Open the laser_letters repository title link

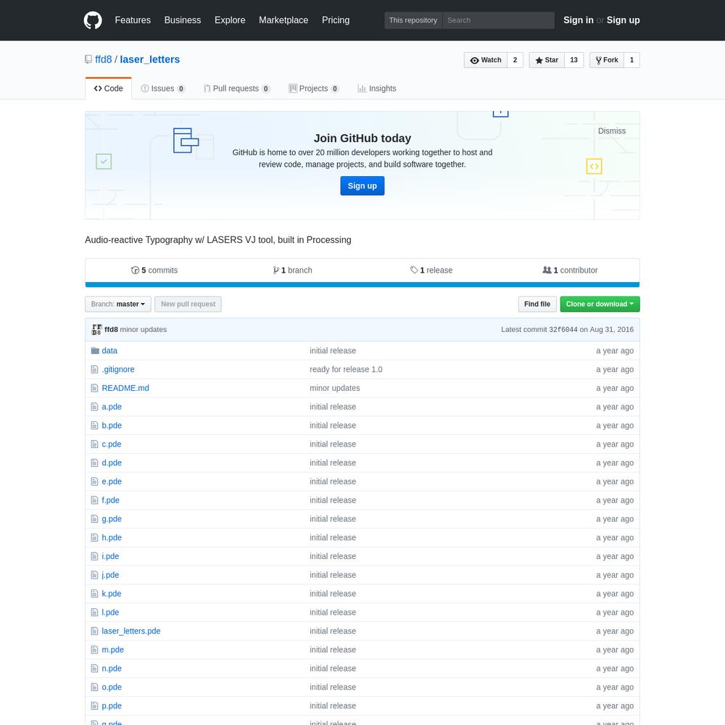(x=150, y=59)
